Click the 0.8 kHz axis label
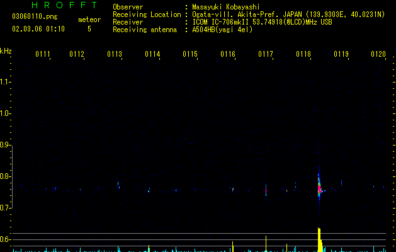The image size is (396, 252). click(5, 176)
